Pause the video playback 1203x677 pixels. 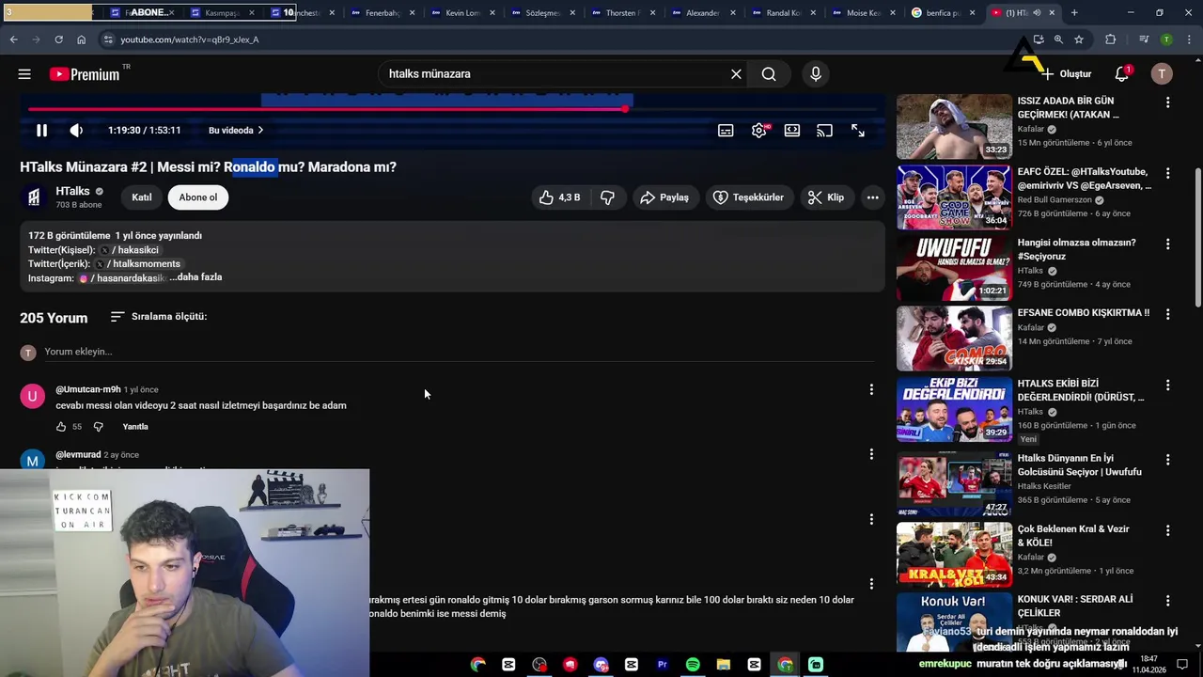pyautogui.click(x=41, y=131)
